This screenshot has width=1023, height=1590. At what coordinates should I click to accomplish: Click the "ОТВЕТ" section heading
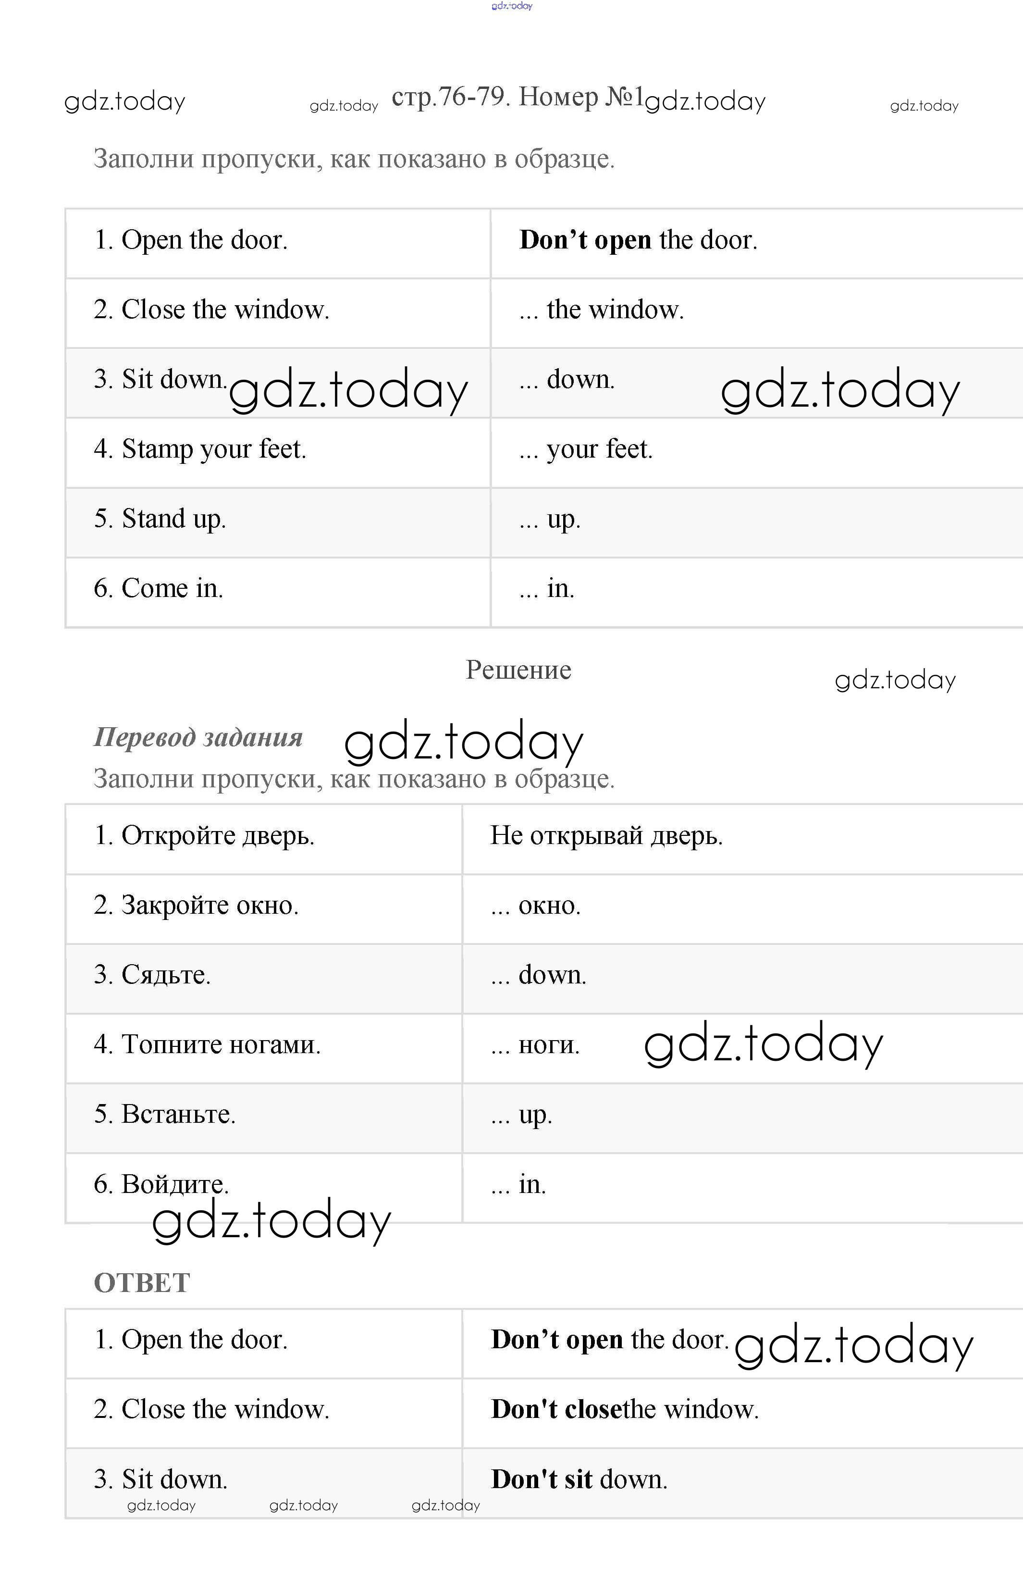tap(141, 1283)
